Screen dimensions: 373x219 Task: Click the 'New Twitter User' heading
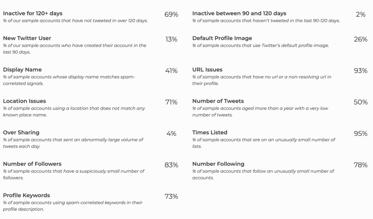pyautogui.click(x=27, y=38)
